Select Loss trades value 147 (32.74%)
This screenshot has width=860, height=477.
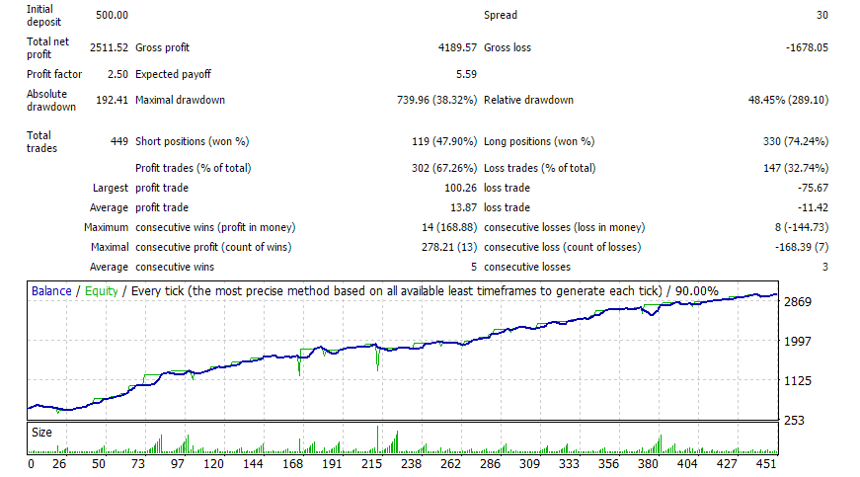point(796,168)
